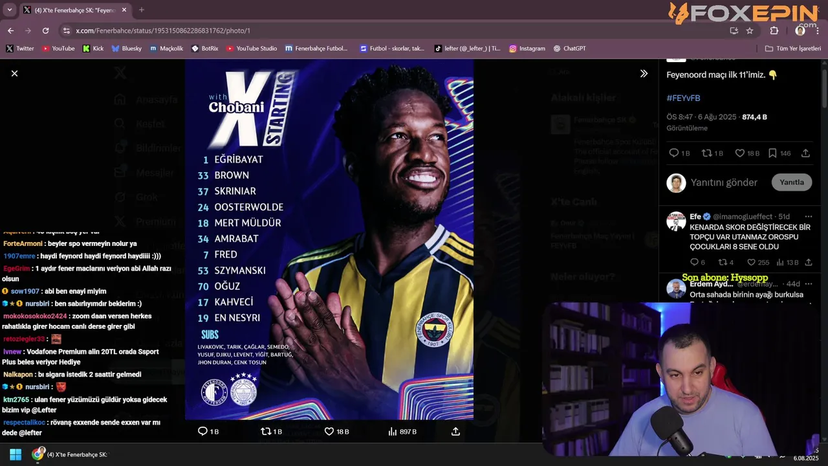Image resolution: width=828 pixels, height=466 pixels.
Task: Reply to Efe's comment
Action: (694, 262)
